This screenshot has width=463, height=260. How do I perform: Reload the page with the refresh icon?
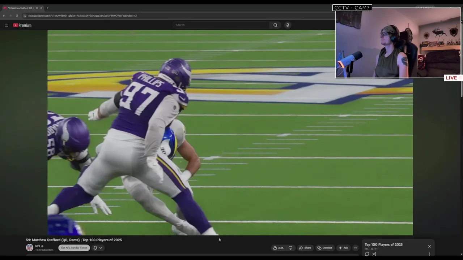click(x=17, y=16)
